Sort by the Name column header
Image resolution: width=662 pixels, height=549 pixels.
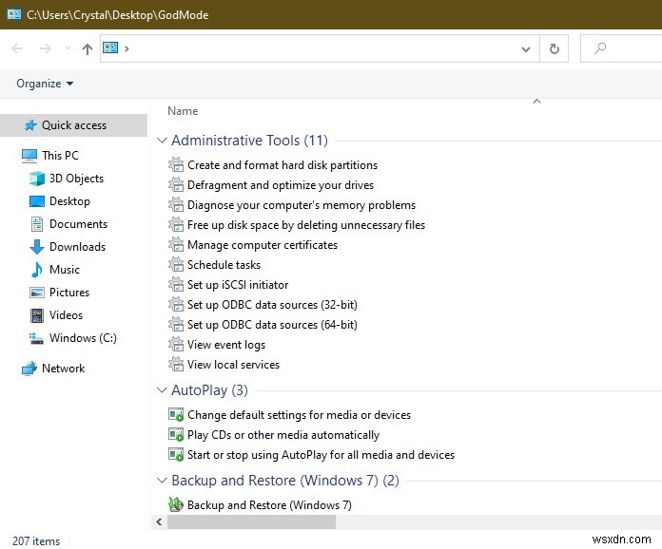[x=183, y=111]
